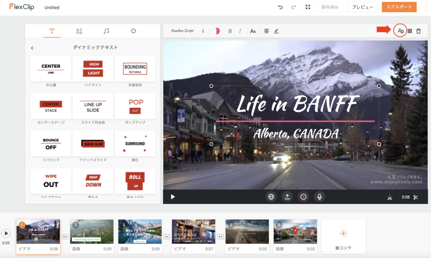The width and height of the screenshot is (431, 258).
Task: Select storyboard clip 3 lake image
Action: pyautogui.click(x=140, y=237)
